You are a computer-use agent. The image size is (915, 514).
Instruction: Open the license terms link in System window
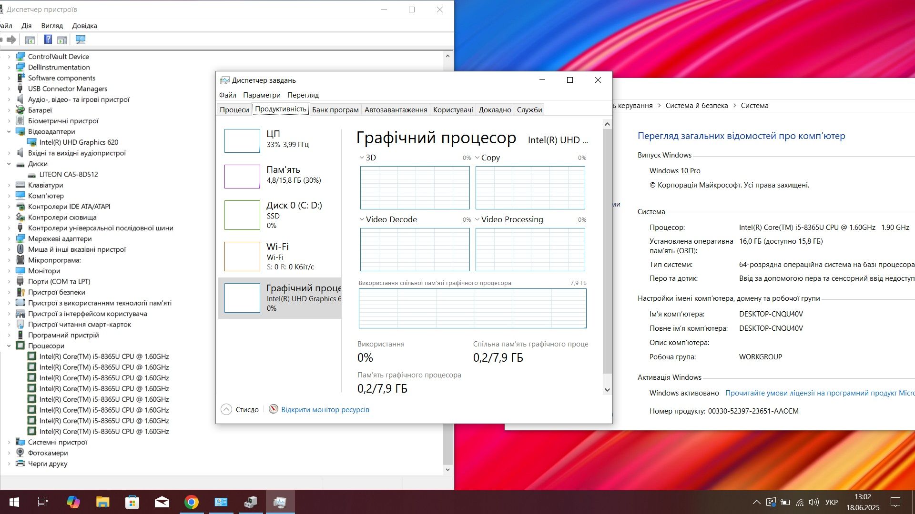click(820, 393)
